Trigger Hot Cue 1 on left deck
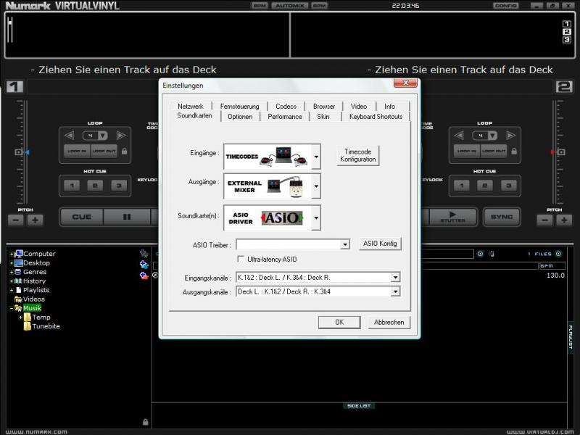 coord(71,186)
